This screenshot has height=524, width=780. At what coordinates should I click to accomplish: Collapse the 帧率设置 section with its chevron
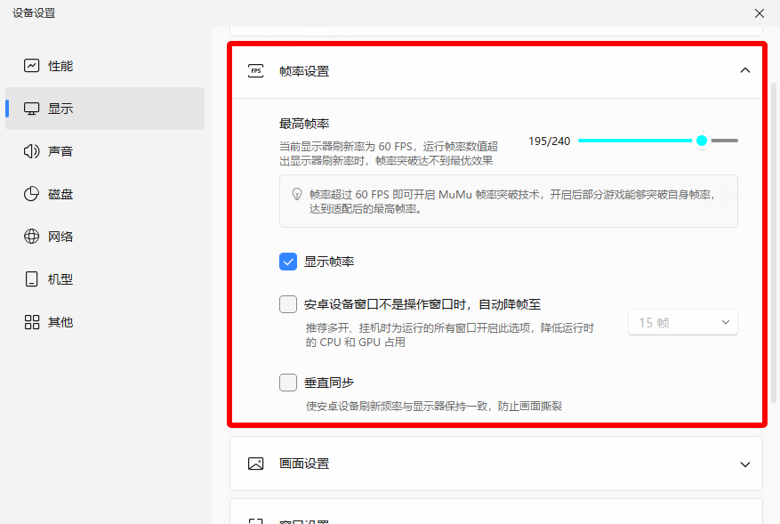click(x=745, y=71)
